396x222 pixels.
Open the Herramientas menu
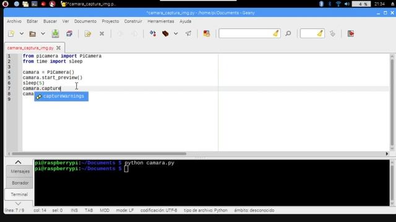[161, 22]
